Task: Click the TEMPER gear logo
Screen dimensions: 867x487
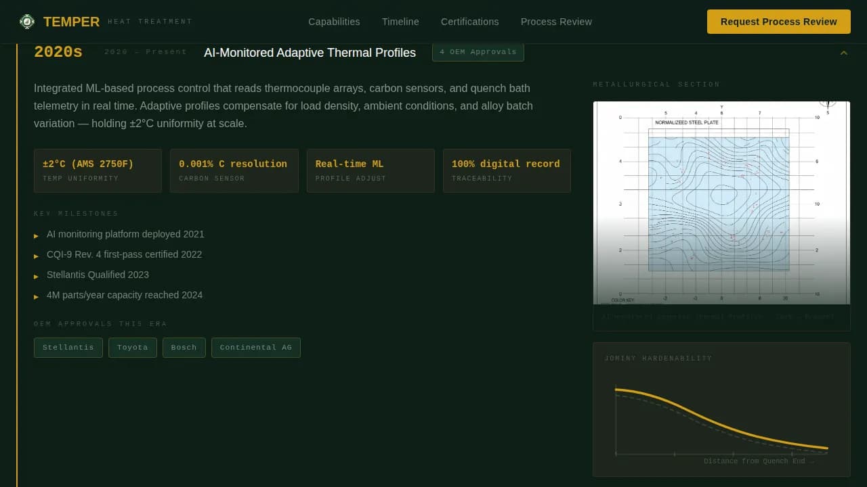Action: (x=27, y=21)
